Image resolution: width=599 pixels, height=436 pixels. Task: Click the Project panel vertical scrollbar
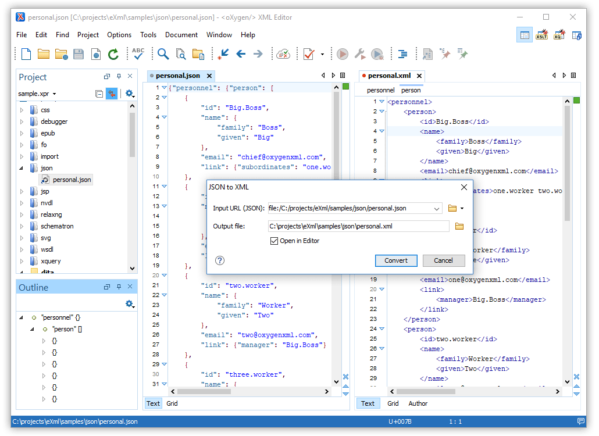[132, 135]
